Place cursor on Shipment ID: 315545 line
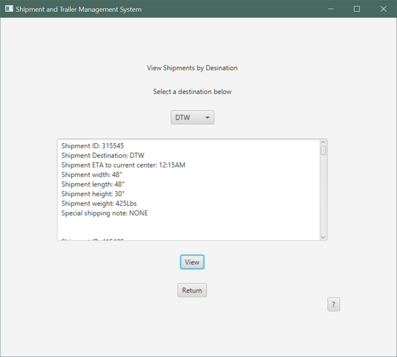This screenshot has height=357, width=397. click(92, 146)
